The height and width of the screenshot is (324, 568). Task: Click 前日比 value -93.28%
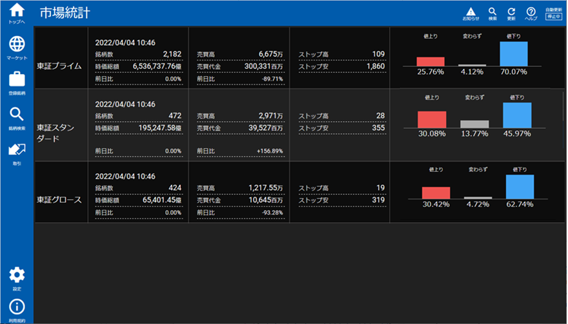(x=273, y=213)
